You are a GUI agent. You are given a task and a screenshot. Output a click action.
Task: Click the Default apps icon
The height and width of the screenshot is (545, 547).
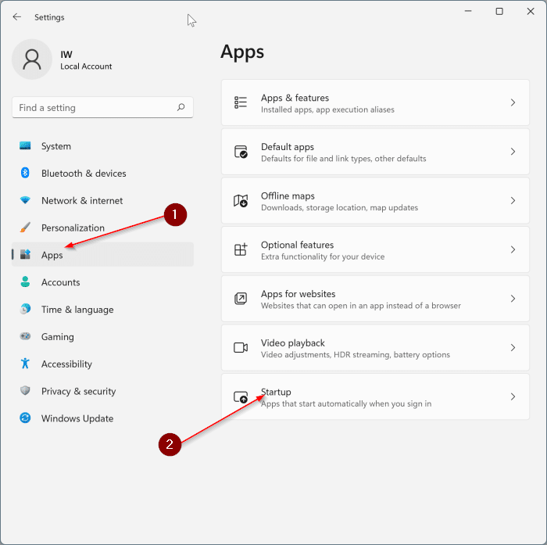pos(241,152)
